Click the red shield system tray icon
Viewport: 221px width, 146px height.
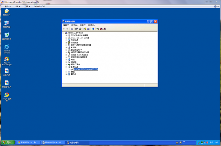207,143
